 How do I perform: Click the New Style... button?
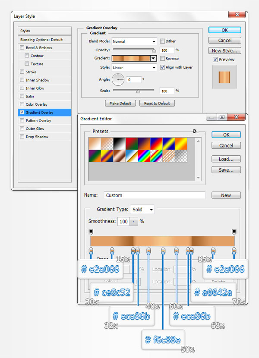point(225,51)
